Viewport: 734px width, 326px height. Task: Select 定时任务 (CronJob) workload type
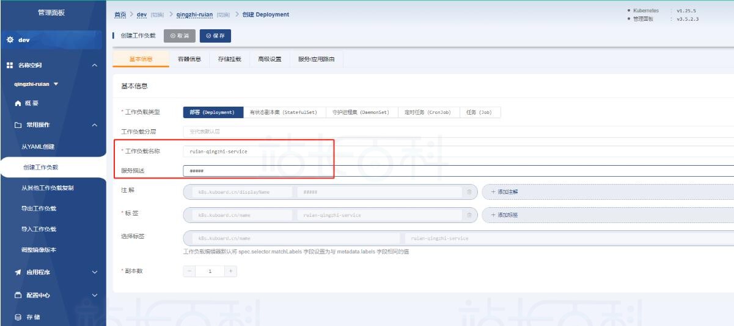[x=427, y=113]
